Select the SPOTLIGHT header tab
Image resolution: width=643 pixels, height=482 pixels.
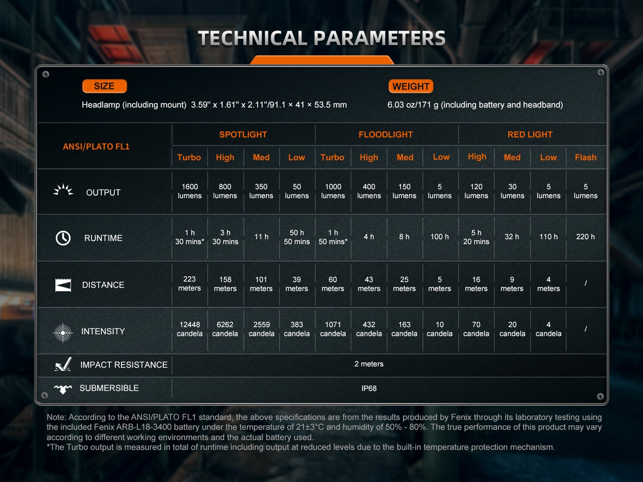(243, 134)
